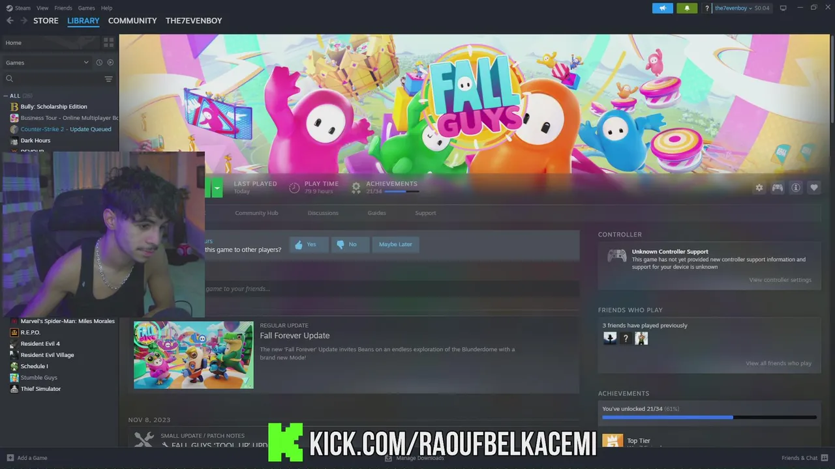Click View controller settings
The image size is (835, 469).
(x=780, y=280)
